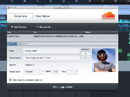This screenshot has width=130, height=97.
Task: Click the artwork thumbnail image
Action: [104, 60]
